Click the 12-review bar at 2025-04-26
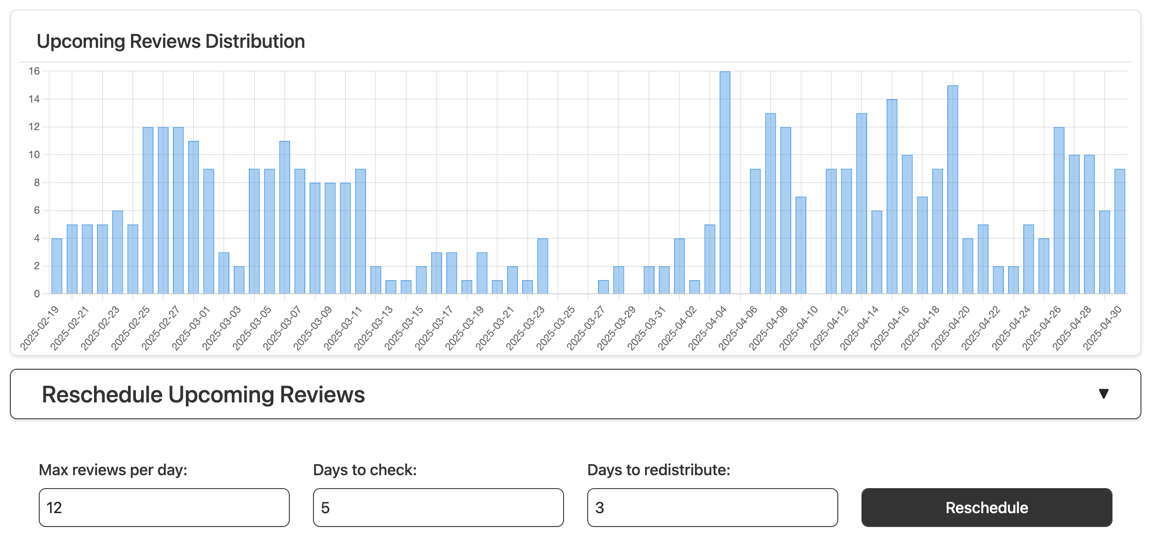The height and width of the screenshot is (542, 1153). point(1059,211)
